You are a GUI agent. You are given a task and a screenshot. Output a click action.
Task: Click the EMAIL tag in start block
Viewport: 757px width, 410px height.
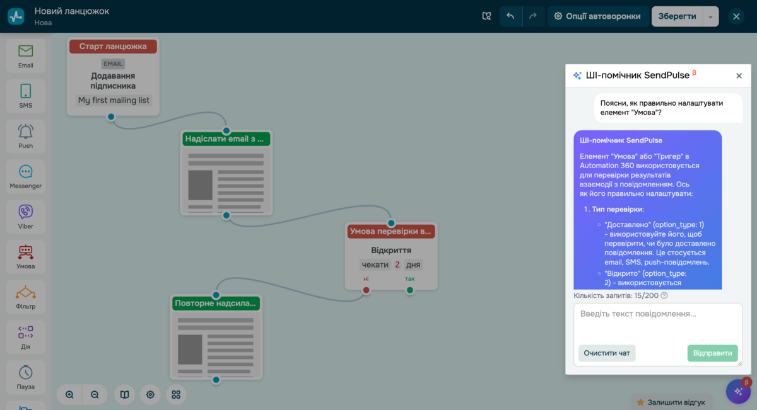pyautogui.click(x=113, y=64)
